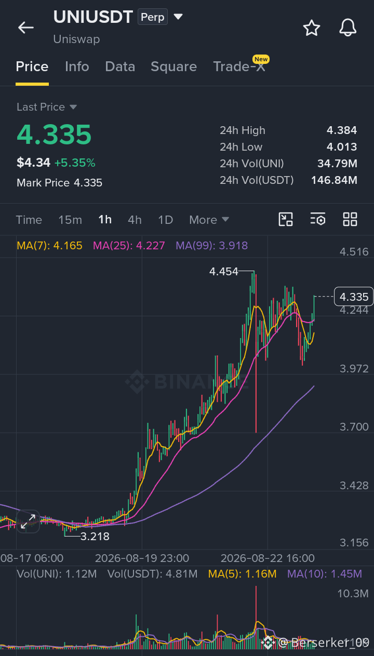This screenshot has height=656, width=374.
Task: Select the 15m chart interval
Action: (70, 220)
